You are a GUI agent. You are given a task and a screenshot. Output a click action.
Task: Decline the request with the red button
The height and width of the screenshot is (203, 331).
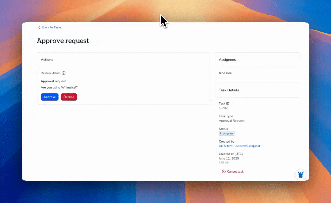tap(69, 97)
